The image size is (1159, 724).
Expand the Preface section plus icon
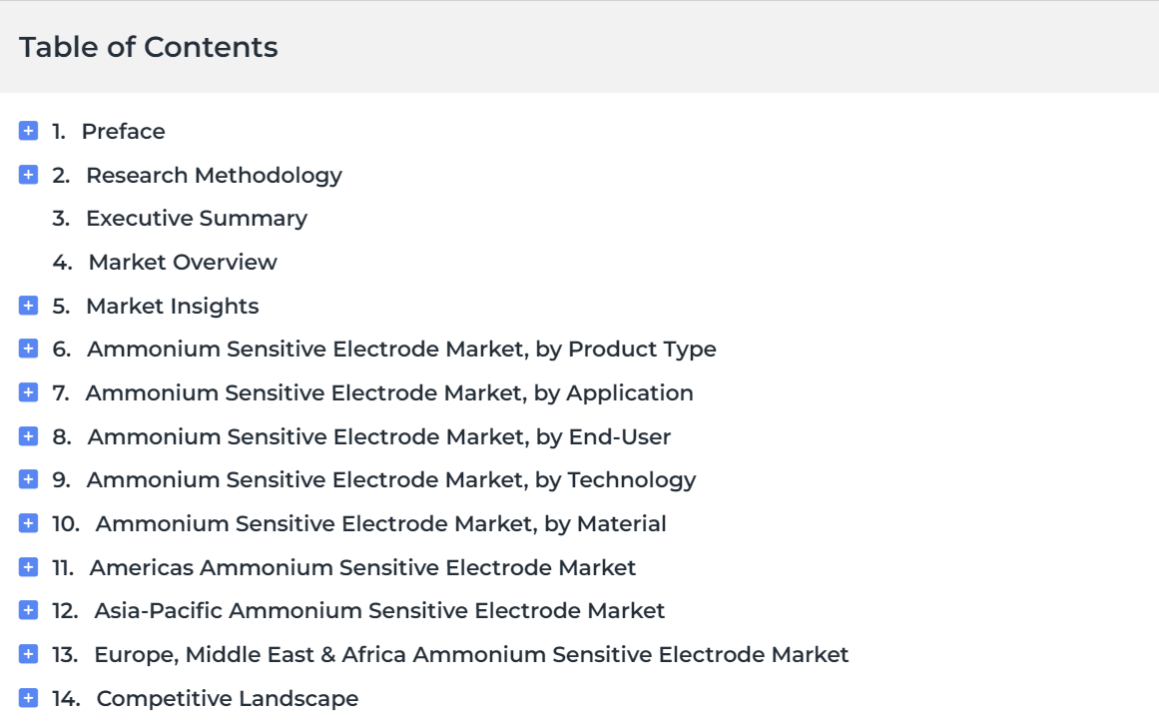28,131
